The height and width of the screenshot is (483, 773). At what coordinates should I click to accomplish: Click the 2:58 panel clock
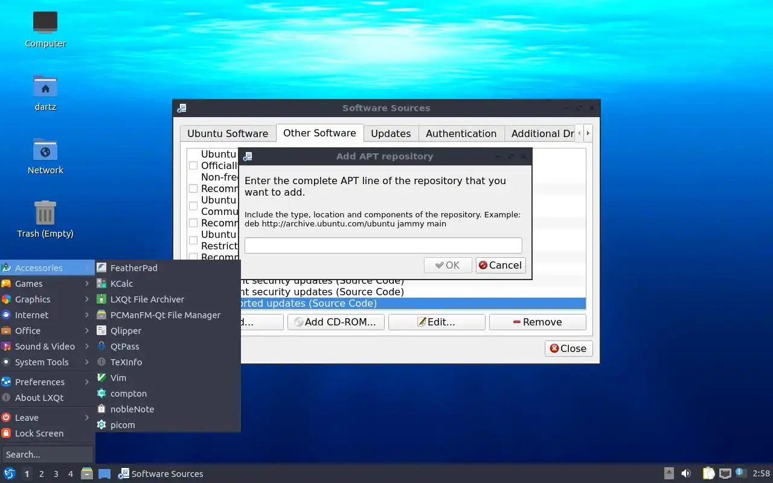(x=761, y=474)
